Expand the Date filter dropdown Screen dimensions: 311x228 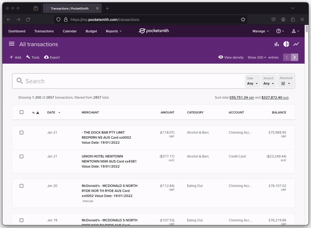[252, 81]
